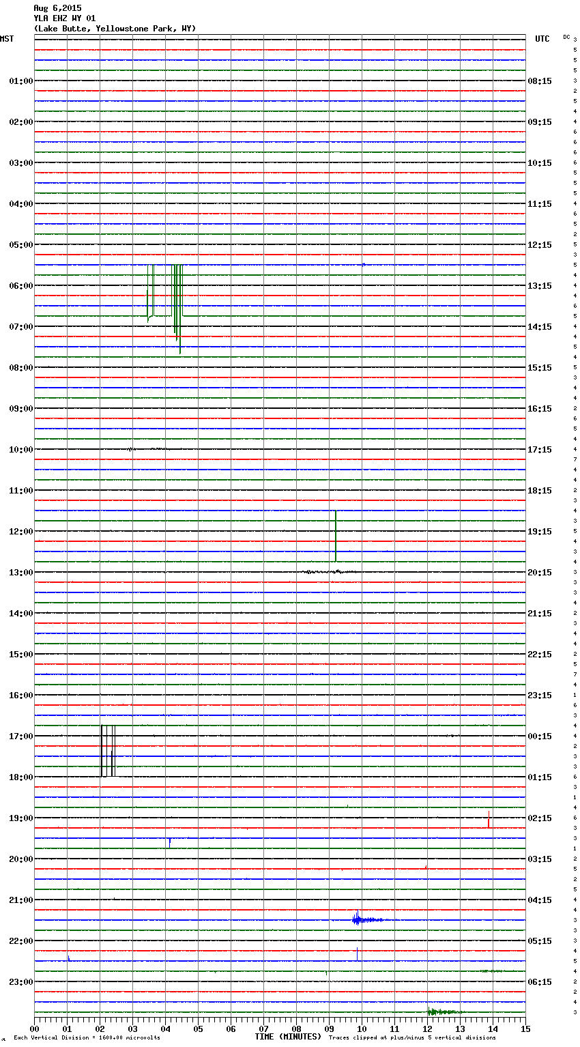Click minute 00 on the time axis
Image resolution: width=580 pixels, height=1047 pixels.
[x=34, y=1029]
